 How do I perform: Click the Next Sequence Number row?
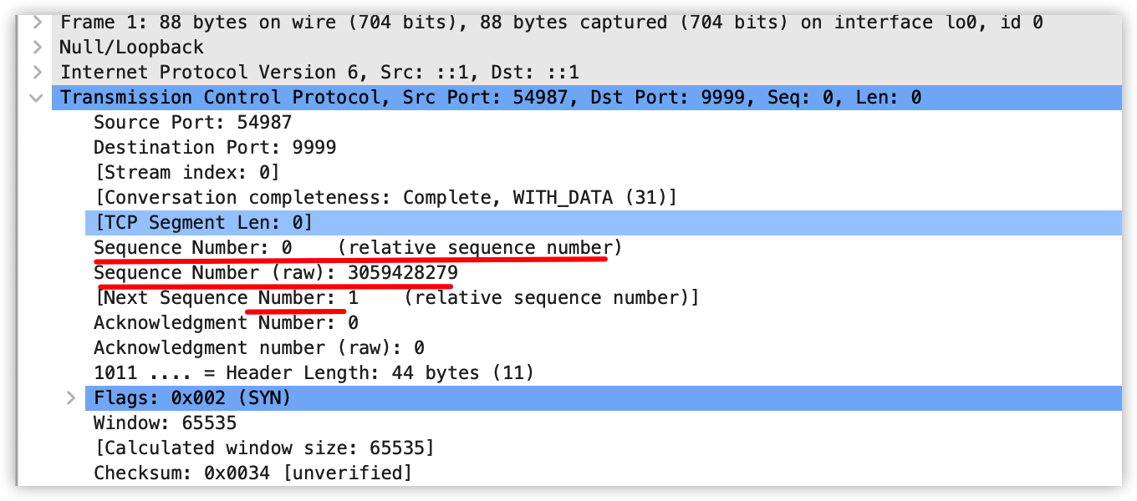pos(396,298)
